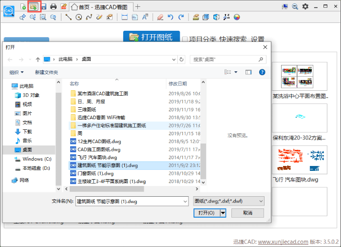Screen dimensions: 341x247
Task: Open the 组织 dropdown menu
Action: pyautogui.click(x=16, y=72)
